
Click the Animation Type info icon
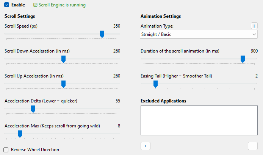click(x=254, y=26)
